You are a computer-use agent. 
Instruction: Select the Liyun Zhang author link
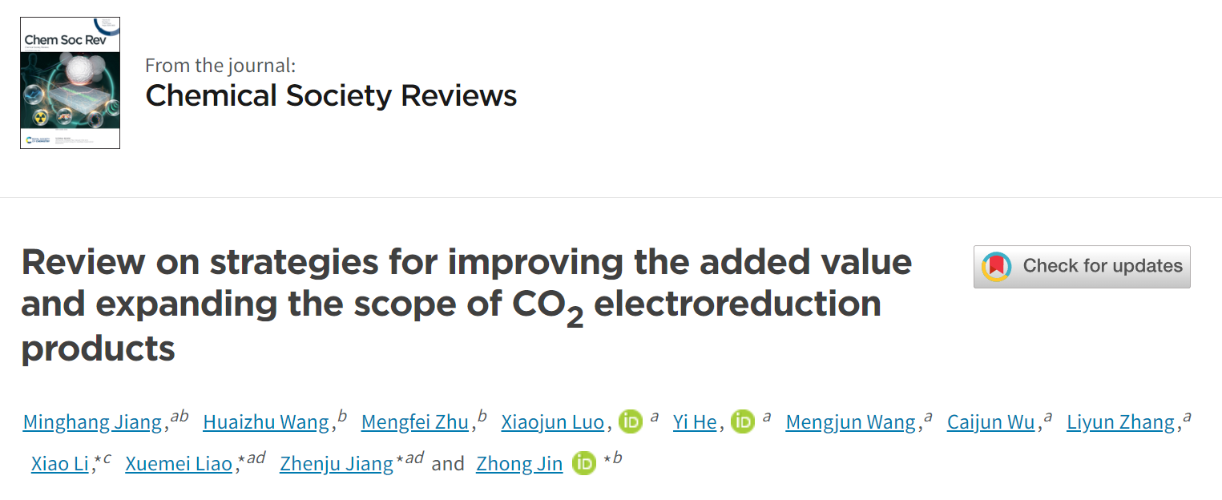[1120, 422]
